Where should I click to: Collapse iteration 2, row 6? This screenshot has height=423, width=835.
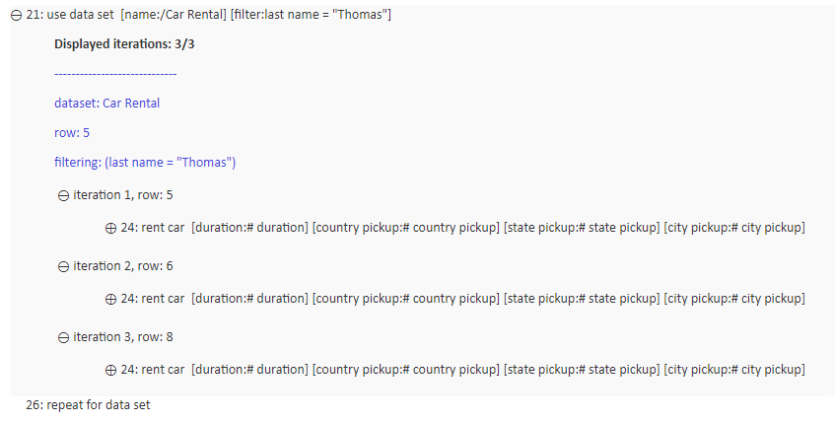tap(63, 267)
